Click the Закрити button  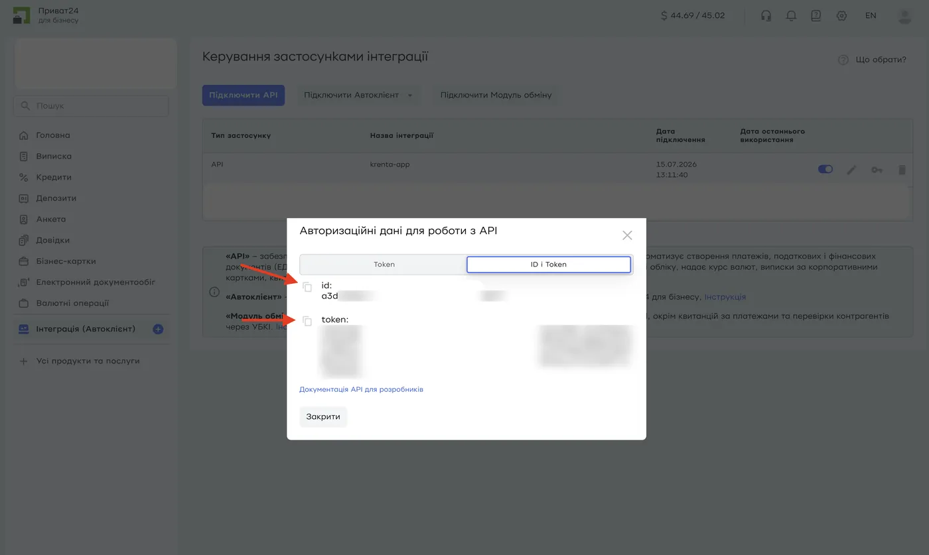323,416
